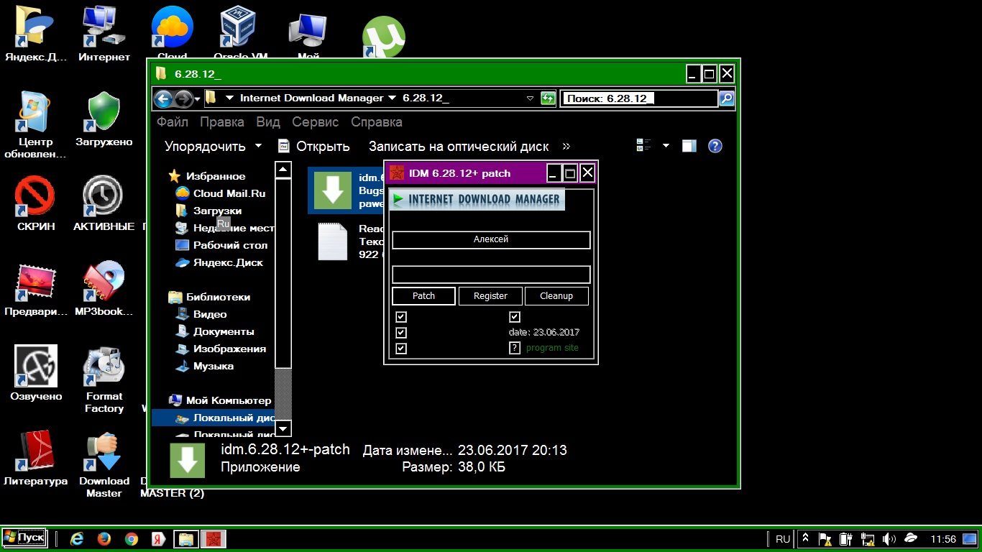Click the Explorer search box
The height and width of the screenshot is (552, 982).
click(639, 98)
